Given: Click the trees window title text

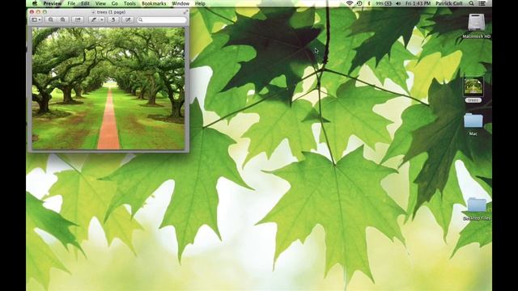Looking at the screenshot, I should click(x=111, y=12).
